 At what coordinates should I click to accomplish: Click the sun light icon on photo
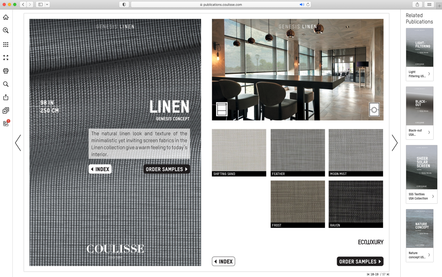click(374, 110)
